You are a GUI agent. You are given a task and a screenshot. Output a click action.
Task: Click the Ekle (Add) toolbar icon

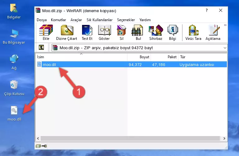click(x=46, y=32)
